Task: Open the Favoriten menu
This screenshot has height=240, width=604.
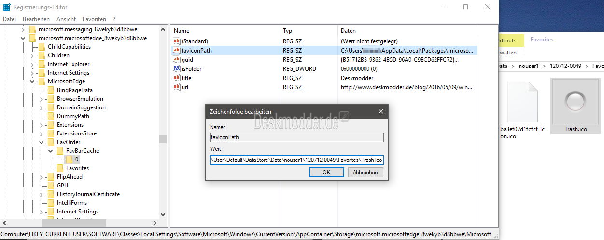Action: point(94,19)
